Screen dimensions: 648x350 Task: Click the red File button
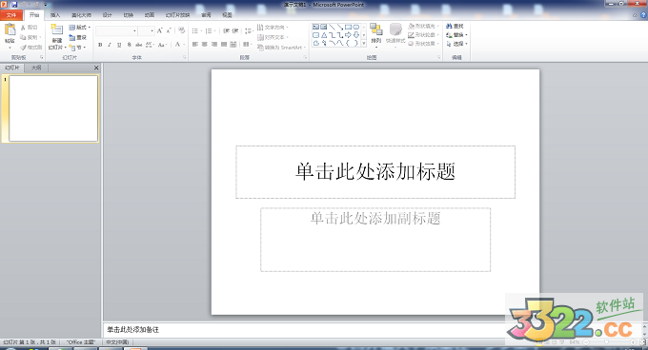pyautogui.click(x=11, y=15)
